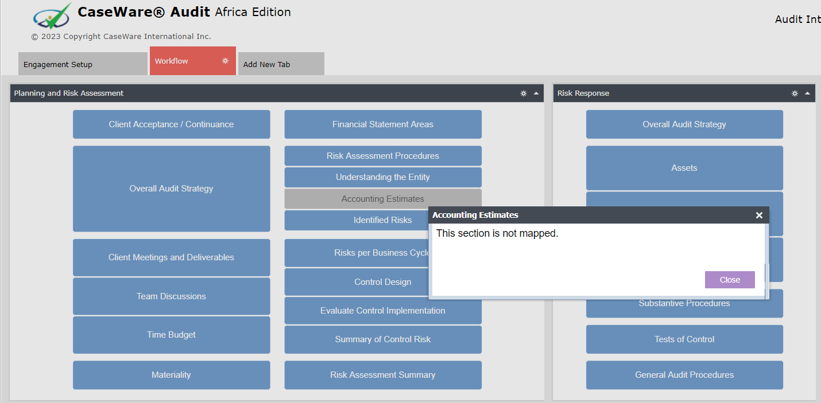Viewport: 821px width, 403px height.
Task: Open Client Meetings and Deliverables
Action: [x=171, y=257]
